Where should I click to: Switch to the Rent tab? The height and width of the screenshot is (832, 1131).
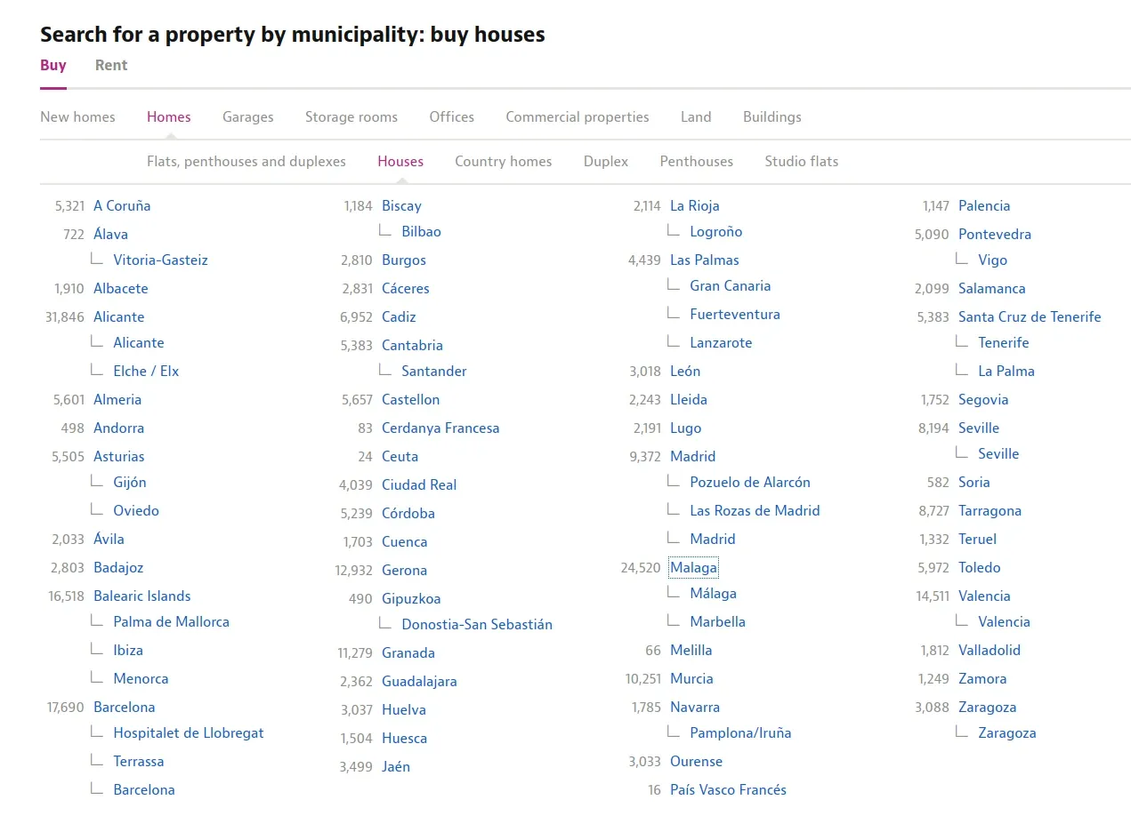[110, 65]
